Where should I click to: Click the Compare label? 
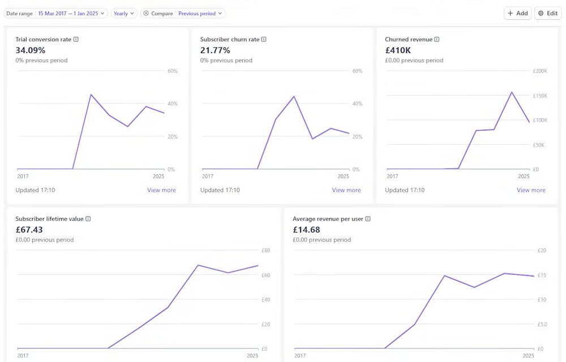coord(162,14)
